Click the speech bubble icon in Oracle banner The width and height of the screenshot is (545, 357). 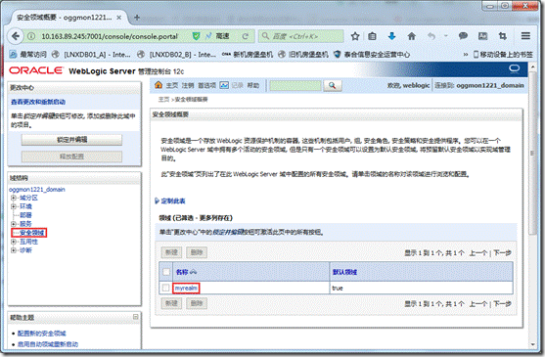tap(514, 68)
